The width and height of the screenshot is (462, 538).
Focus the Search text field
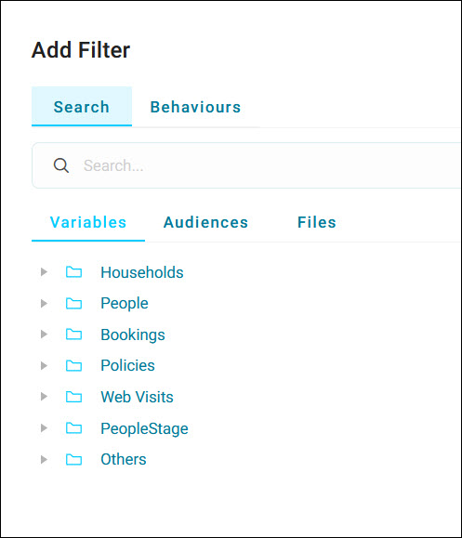(x=247, y=165)
